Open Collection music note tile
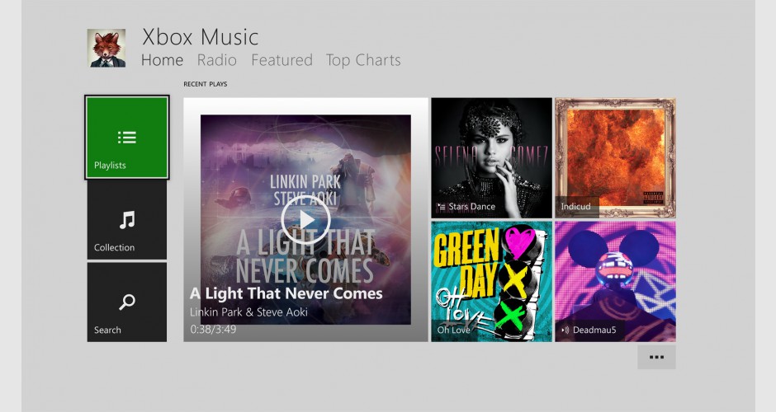This screenshot has width=776, height=412. click(x=126, y=220)
